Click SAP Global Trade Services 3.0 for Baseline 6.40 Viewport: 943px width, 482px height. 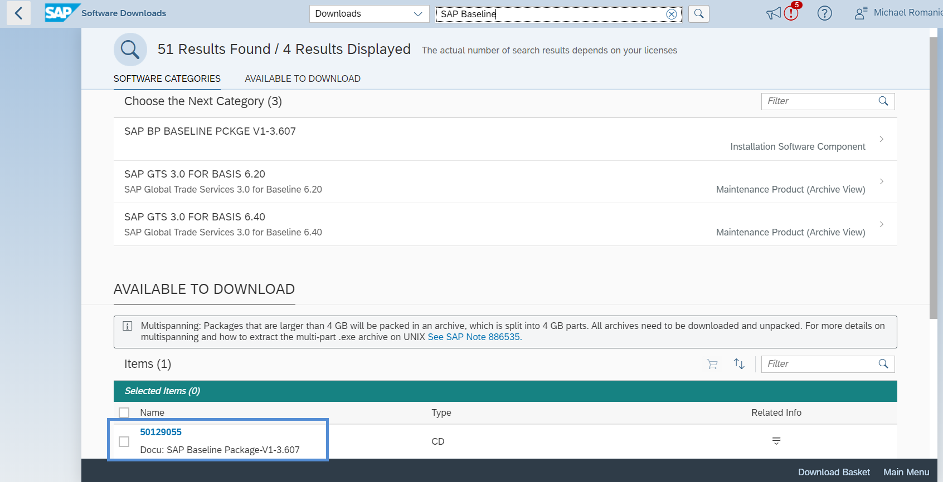[x=223, y=233]
